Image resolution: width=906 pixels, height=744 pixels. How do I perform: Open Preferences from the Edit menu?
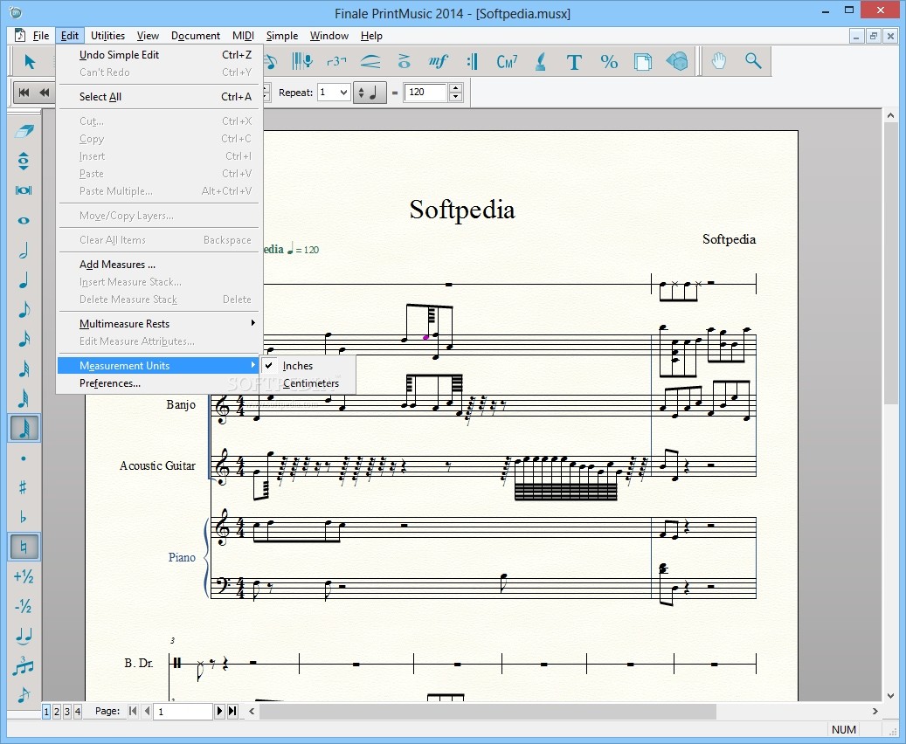(158, 383)
